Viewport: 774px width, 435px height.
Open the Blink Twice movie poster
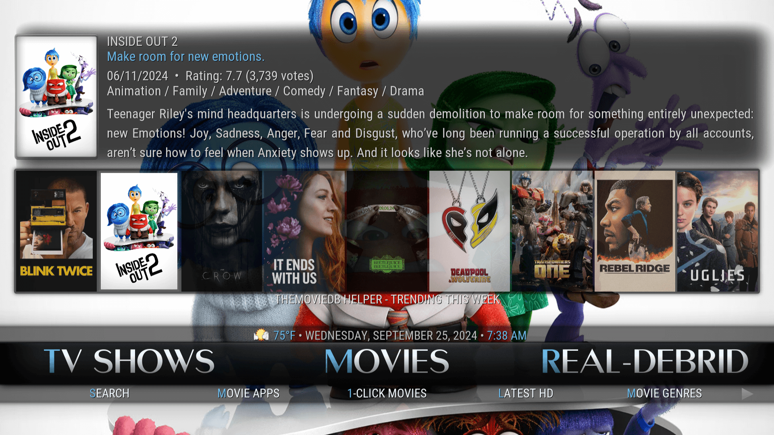point(56,231)
